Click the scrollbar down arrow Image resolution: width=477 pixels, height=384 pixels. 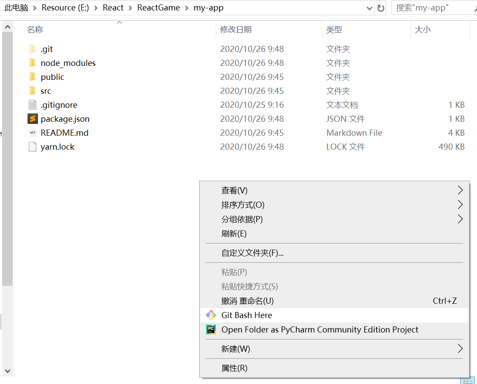tap(7, 371)
